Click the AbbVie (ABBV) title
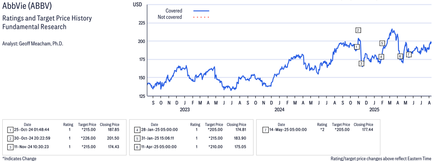This screenshot has height=161, width=436. tap(27, 6)
